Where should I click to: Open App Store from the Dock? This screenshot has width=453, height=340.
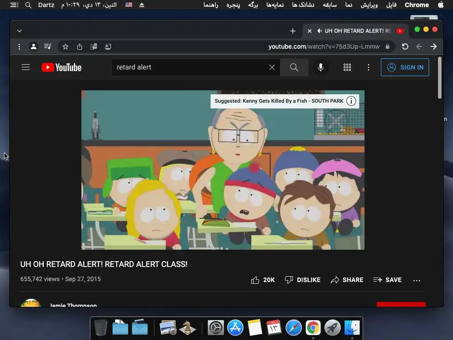pyautogui.click(x=235, y=328)
